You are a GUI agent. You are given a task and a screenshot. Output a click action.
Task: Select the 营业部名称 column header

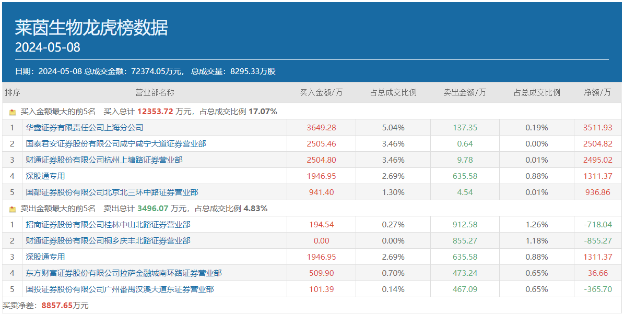[x=155, y=93]
